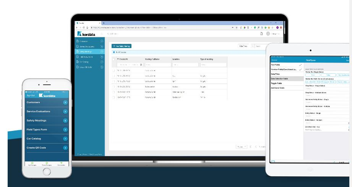The height and width of the screenshot is (187, 352).
Task: Select Toggle Fields on the tablet list
Action: [287, 84]
